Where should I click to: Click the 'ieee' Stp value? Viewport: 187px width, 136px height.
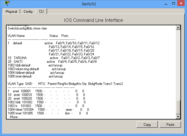(x=69, y=110)
